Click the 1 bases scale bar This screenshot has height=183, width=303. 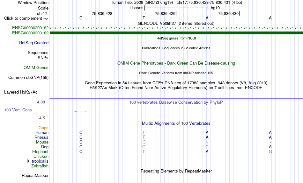coord(176,8)
